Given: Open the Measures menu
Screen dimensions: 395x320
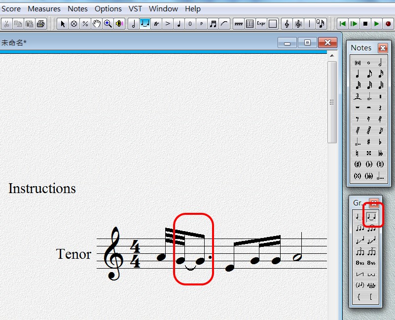Looking at the screenshot, I should 44,8.
